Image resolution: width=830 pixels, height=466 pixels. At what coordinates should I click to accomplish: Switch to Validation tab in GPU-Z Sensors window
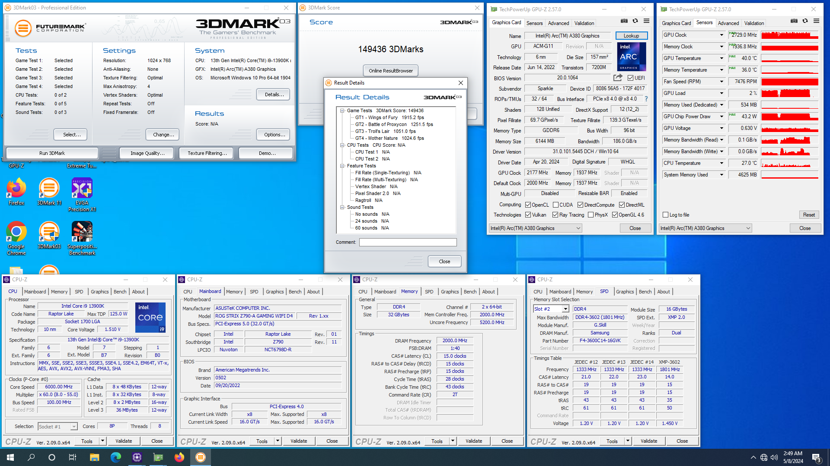(754, 23)
